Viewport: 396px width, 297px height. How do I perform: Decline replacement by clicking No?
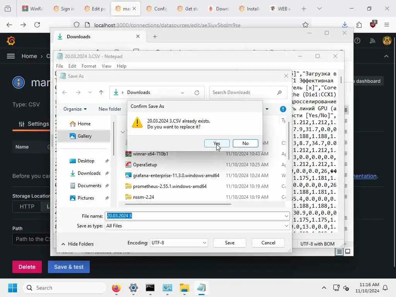point(245,143)
